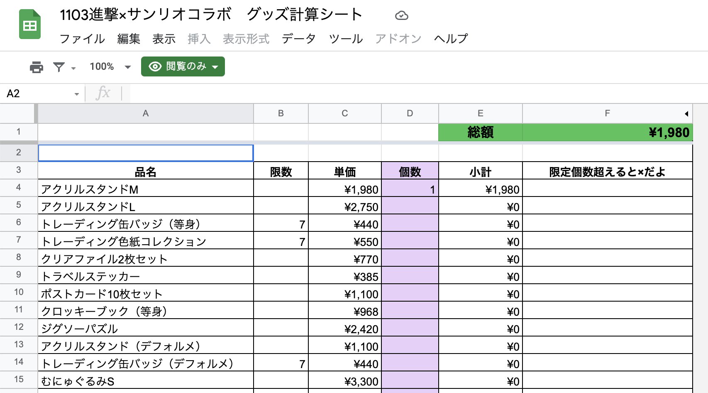Click the total ¥1,980 cell in row 1

pyautogui.click(x=608, y=133)
